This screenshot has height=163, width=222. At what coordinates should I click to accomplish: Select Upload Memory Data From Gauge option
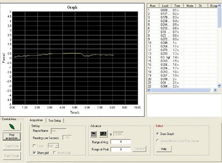pos(158,140)
